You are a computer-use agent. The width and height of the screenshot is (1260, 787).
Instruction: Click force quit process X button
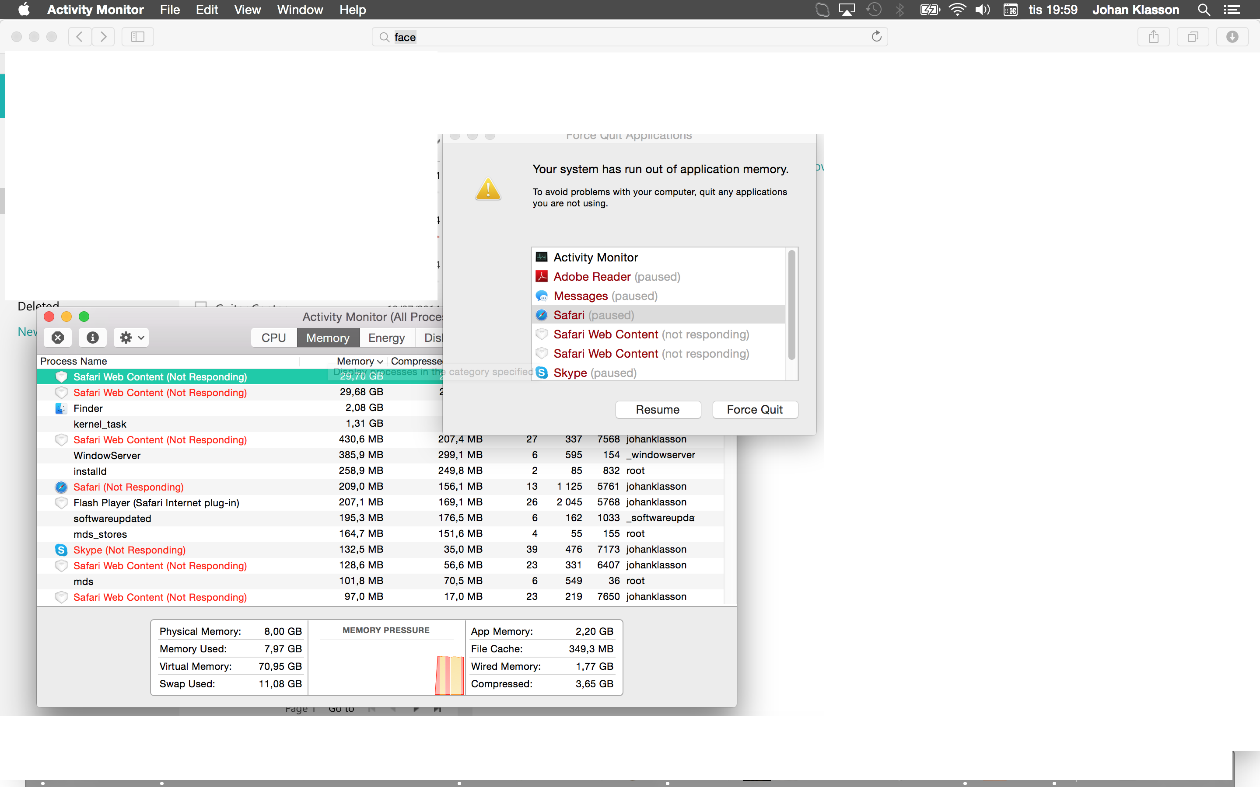pyautogui.click(x=58, y=337)
